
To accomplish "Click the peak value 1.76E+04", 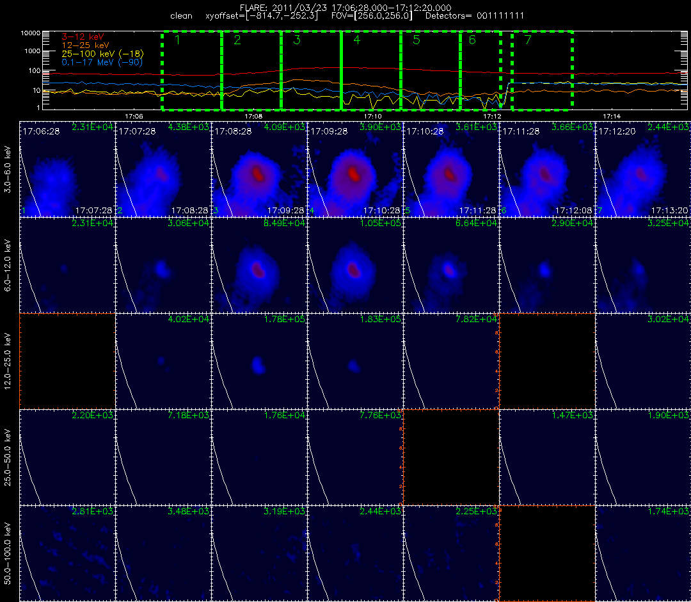I will pos(285,415).
